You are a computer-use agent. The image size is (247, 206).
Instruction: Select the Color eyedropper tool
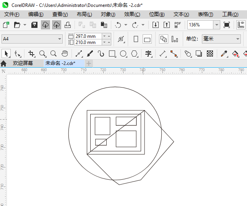[224, 54]
